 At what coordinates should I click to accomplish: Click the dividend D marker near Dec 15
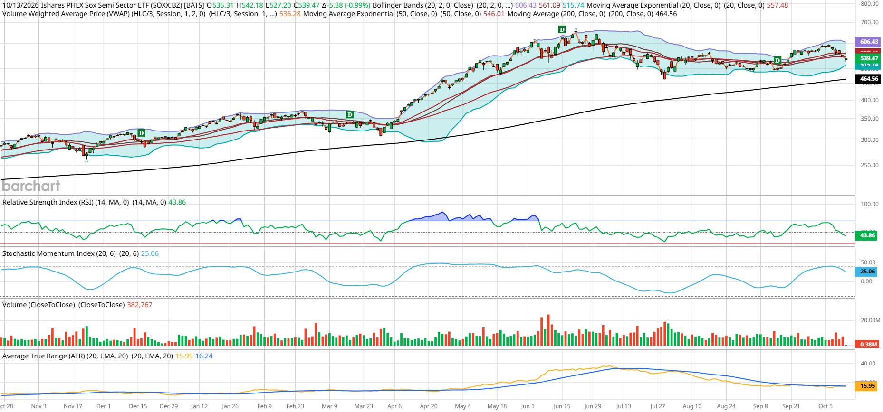coord(141,133)
